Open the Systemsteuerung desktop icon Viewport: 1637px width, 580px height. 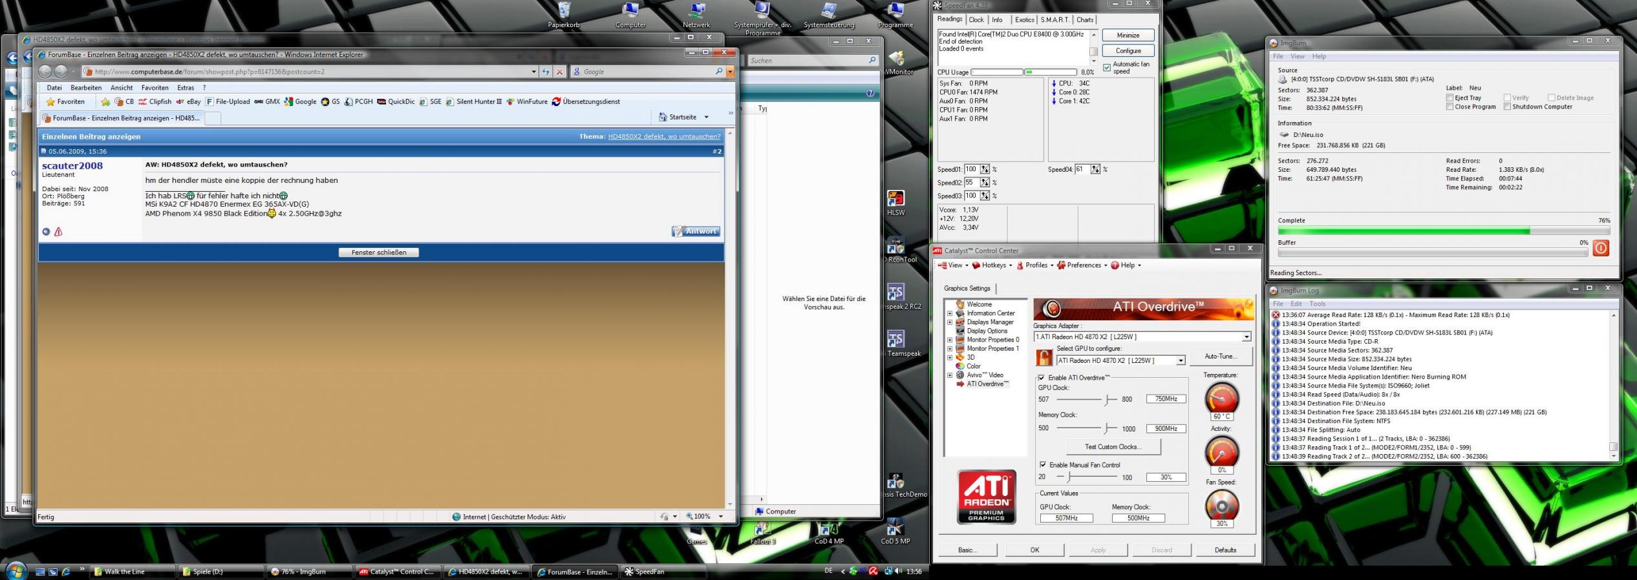click(829, 15)
